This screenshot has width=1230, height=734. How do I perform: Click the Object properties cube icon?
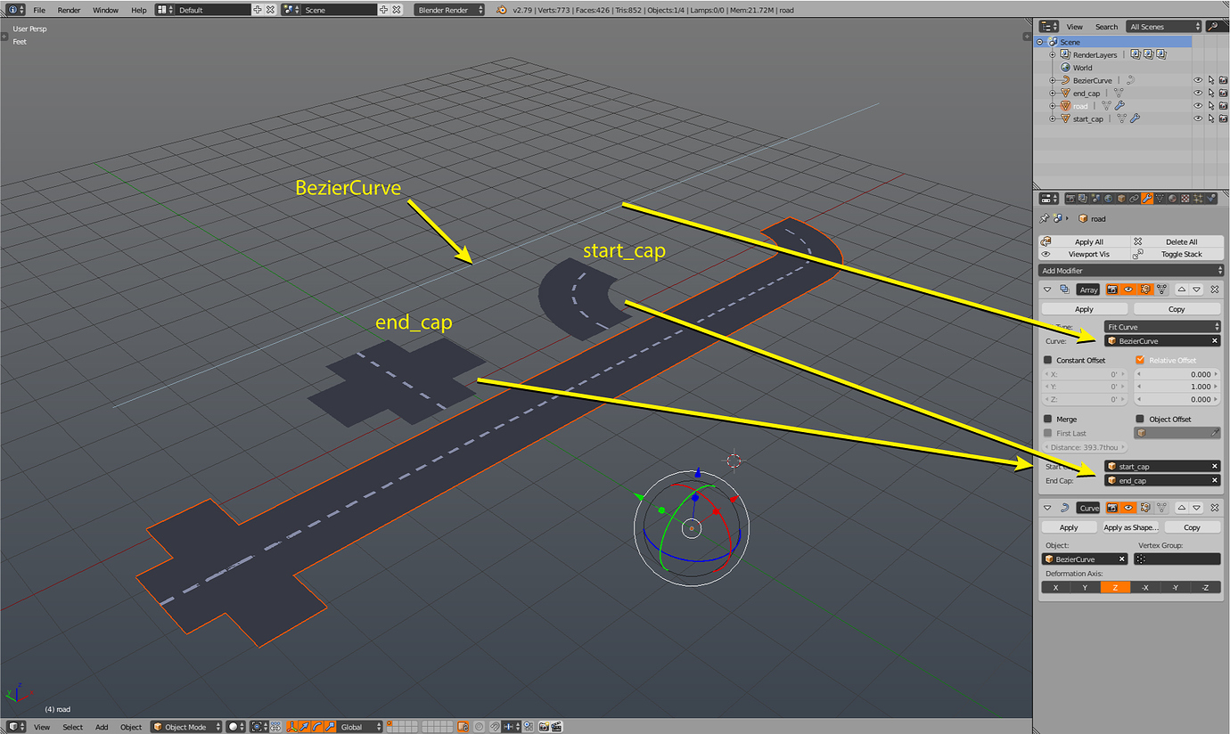point(1121,199)
